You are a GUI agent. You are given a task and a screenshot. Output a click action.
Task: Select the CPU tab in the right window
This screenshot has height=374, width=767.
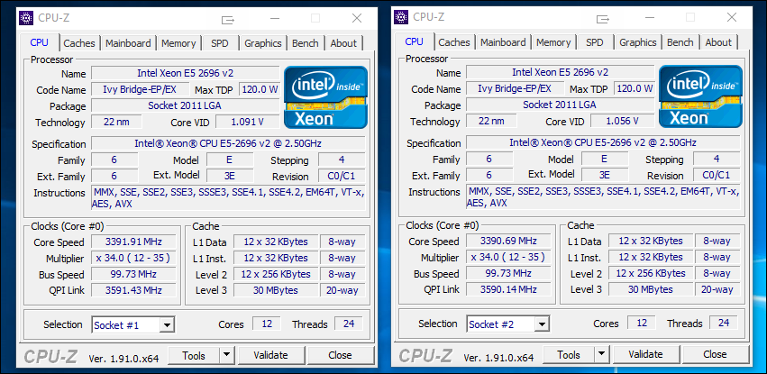414,41
